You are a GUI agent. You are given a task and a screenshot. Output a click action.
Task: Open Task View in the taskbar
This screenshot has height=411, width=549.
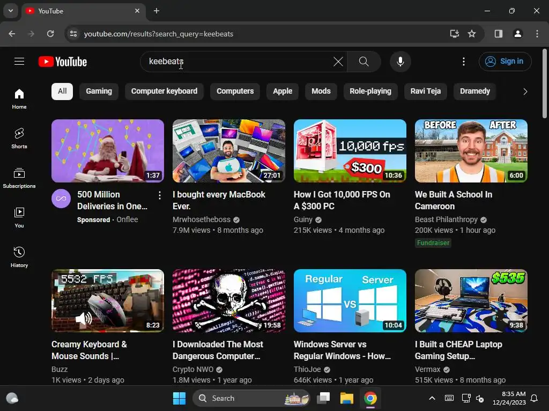[323, 398]
